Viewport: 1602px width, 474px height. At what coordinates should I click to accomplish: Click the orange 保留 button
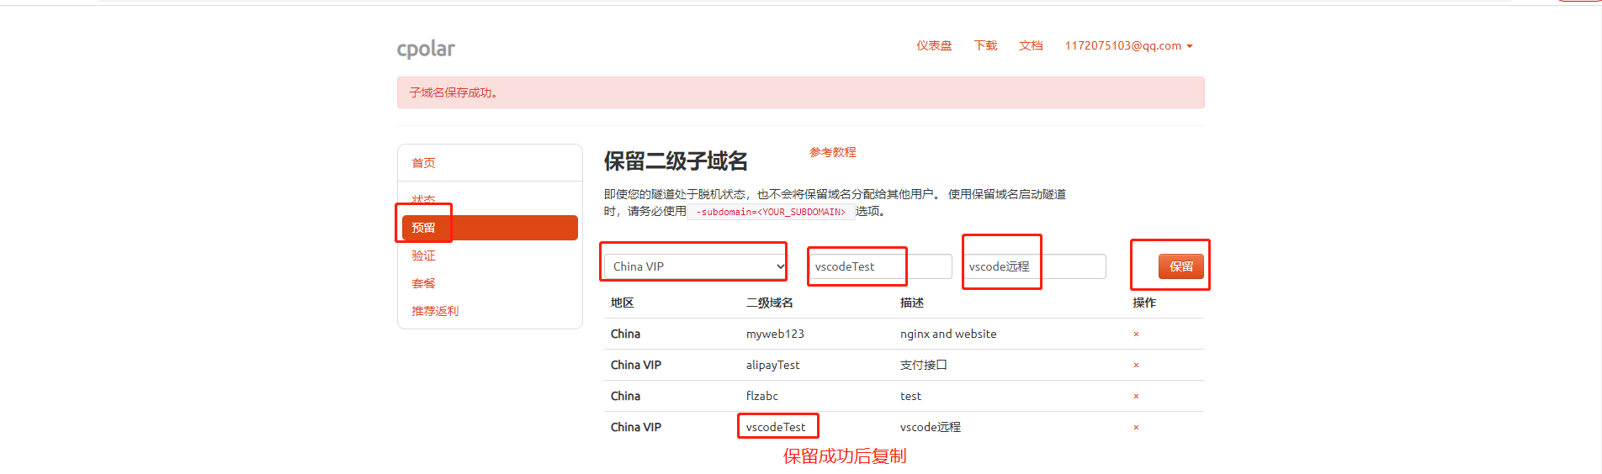click(x=1181, y=266)
